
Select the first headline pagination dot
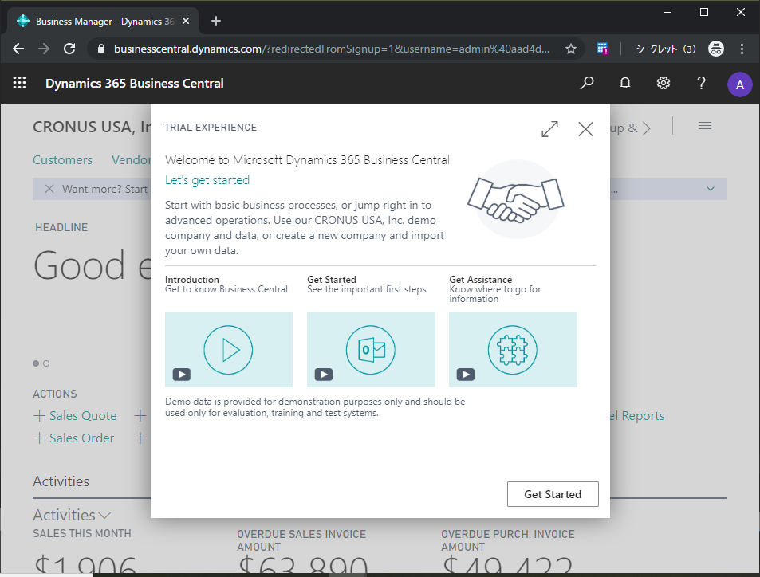pyautogui.click(x=36, y=363)
